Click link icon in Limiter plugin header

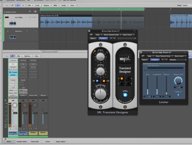point(143,56)
